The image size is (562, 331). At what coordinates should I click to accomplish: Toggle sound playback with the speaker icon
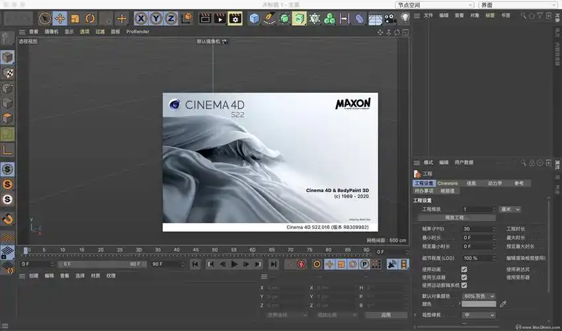(393, 264)
